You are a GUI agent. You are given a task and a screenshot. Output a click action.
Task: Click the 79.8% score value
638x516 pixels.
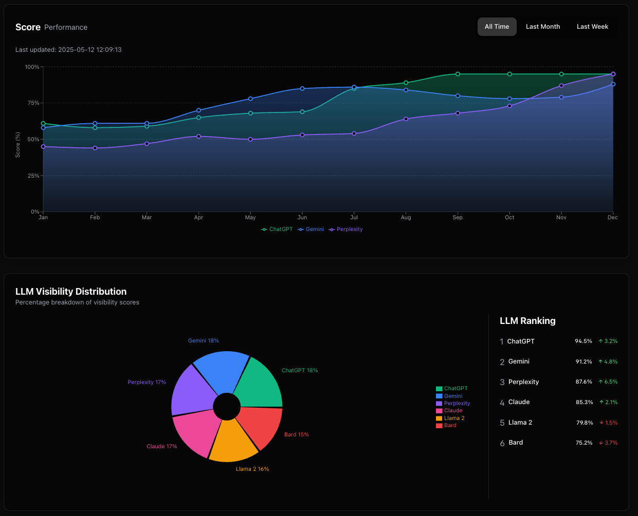584,423
